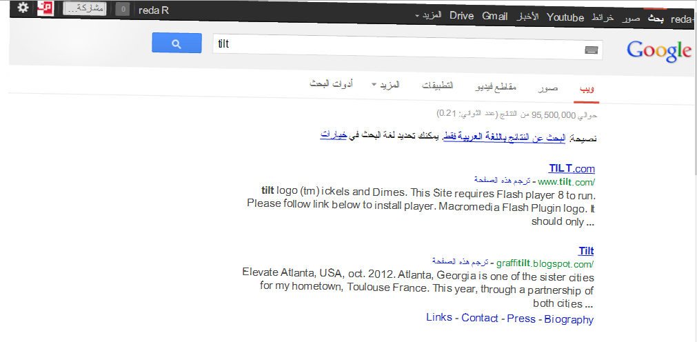Click the Google logo

click(658, 50)
